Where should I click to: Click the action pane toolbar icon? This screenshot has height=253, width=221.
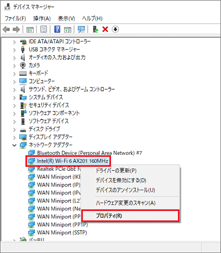pyautogui.click(x=67, y=29)
